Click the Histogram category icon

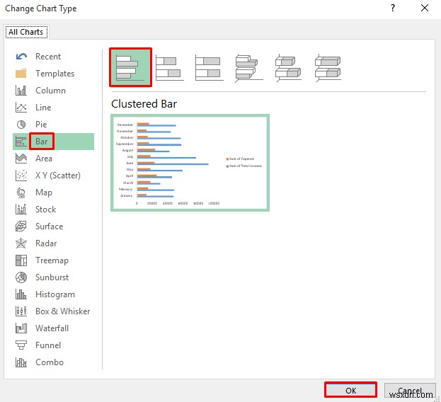[21, 294]
